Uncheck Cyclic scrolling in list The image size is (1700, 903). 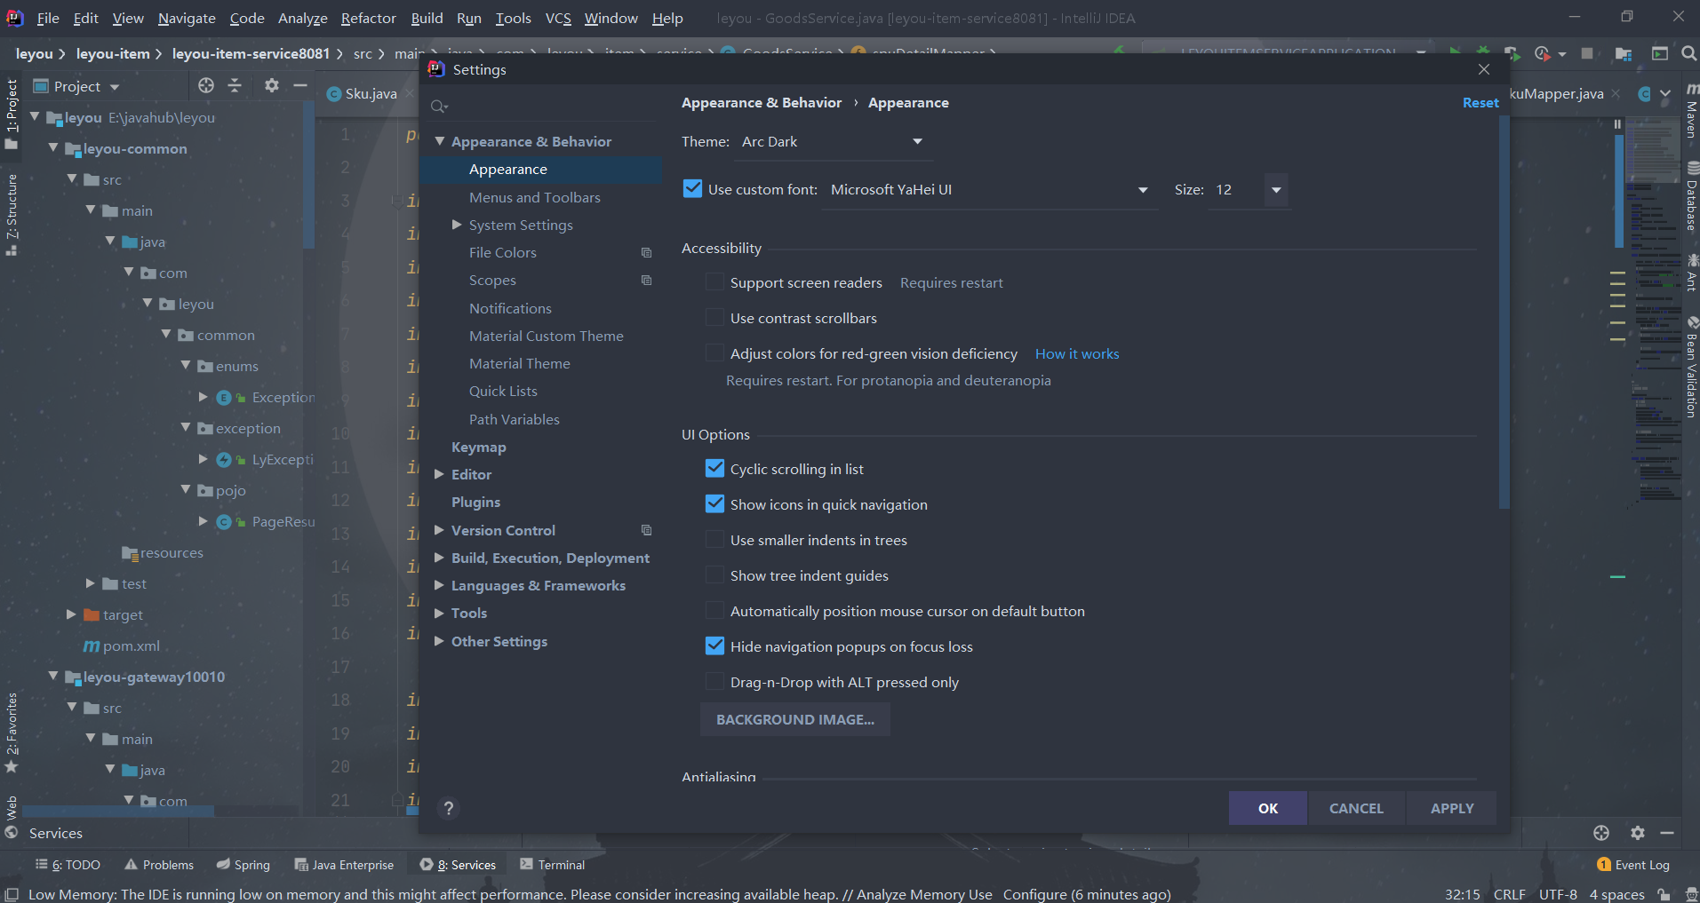[714, 468]
